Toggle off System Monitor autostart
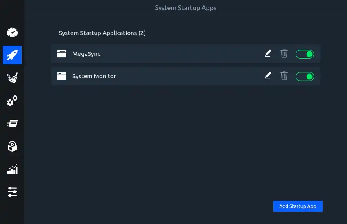 (305, 76)
